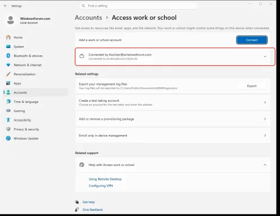Click the Give feedback link
The width and height of the screenshot is (280, 216).
click(x=92, y=210)
